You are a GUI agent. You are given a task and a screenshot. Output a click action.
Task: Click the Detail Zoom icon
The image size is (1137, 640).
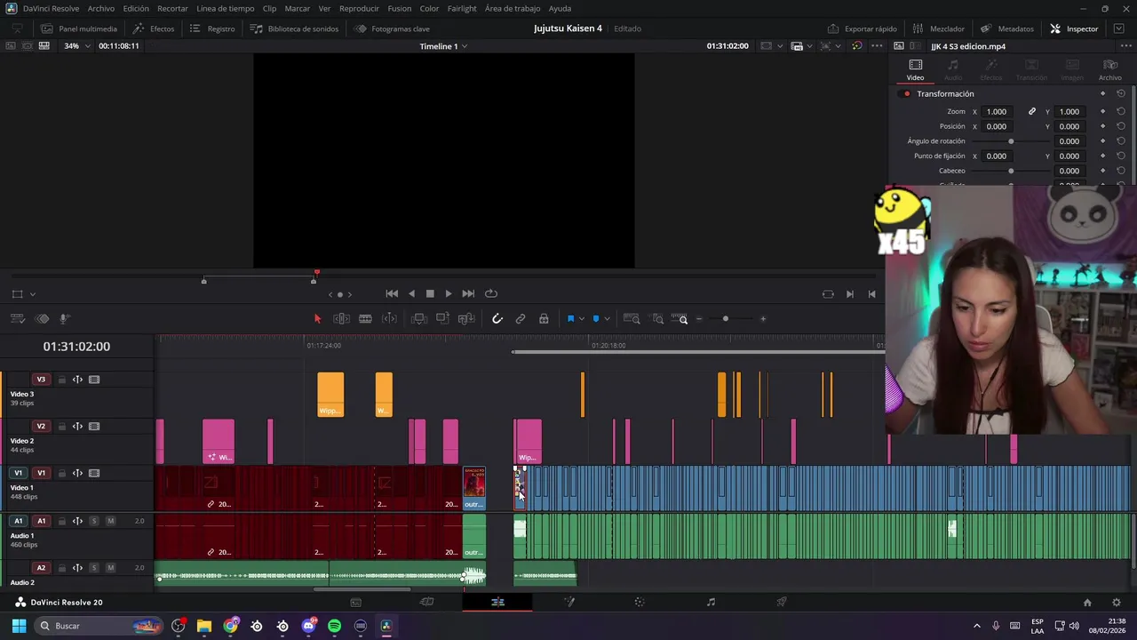coord(657,319)
